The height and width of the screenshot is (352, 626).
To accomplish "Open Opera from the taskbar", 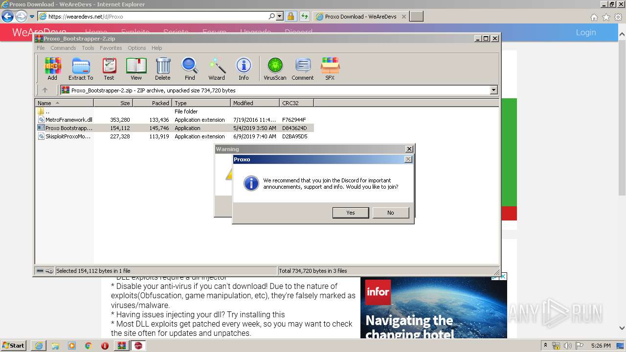I will [105, 346].
